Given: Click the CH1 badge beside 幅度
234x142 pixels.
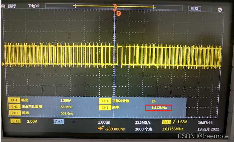Looking at the screenshot, I should click(x=14, y=100).
